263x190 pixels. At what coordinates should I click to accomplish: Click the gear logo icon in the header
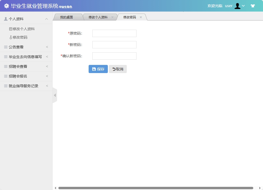click(6, 5)
